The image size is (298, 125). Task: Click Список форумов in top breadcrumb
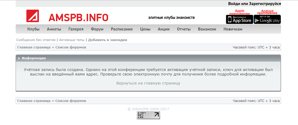(x=71, y=47)
